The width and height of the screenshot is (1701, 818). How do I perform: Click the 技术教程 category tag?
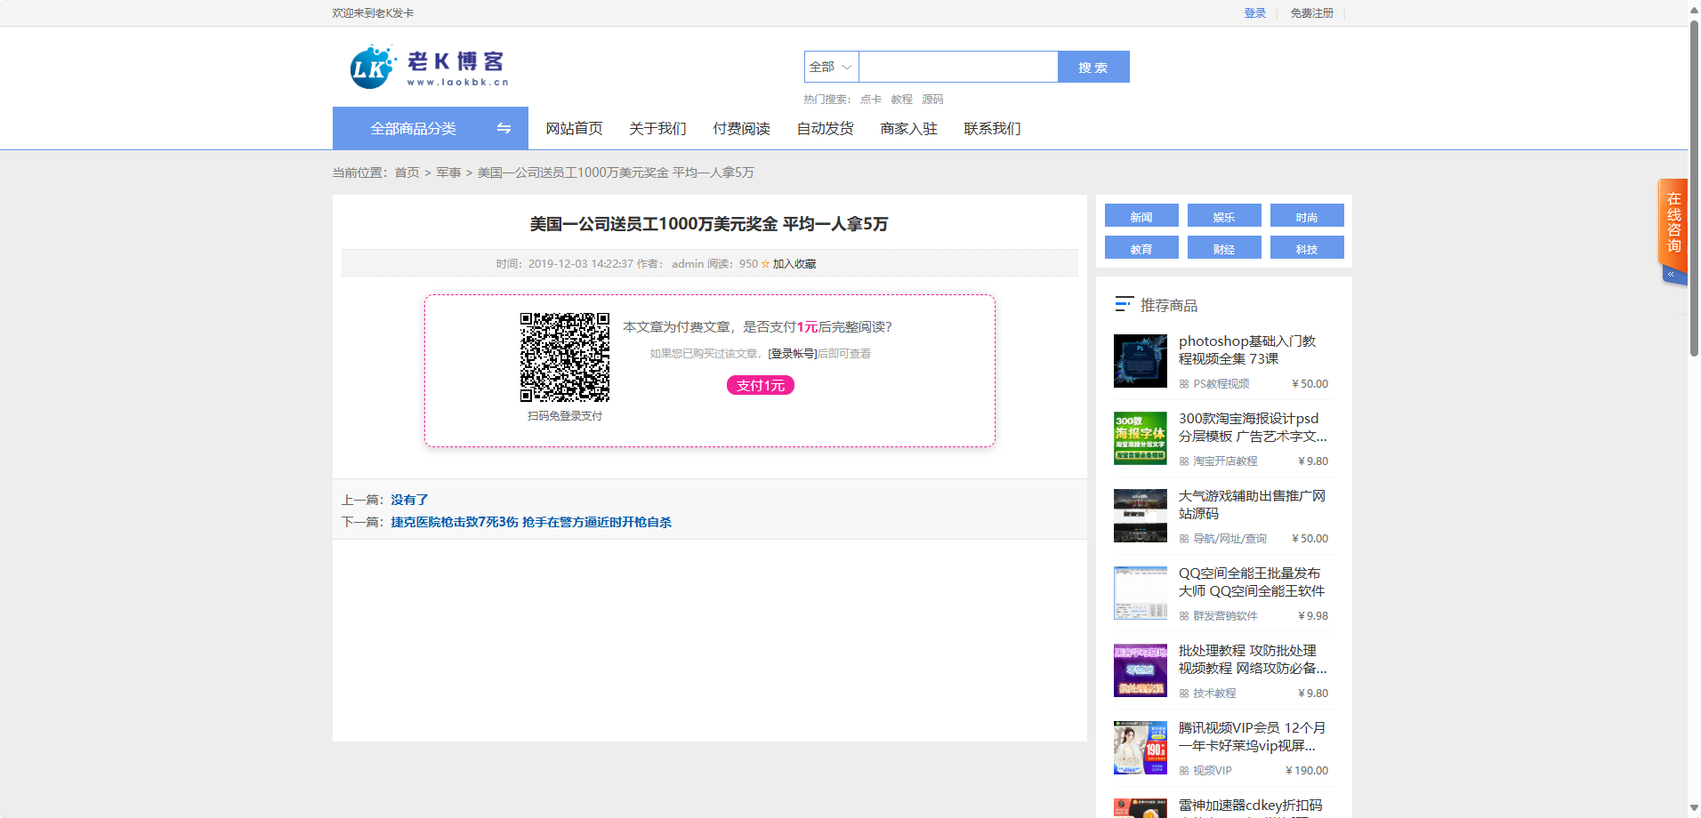coord(1214,694)
